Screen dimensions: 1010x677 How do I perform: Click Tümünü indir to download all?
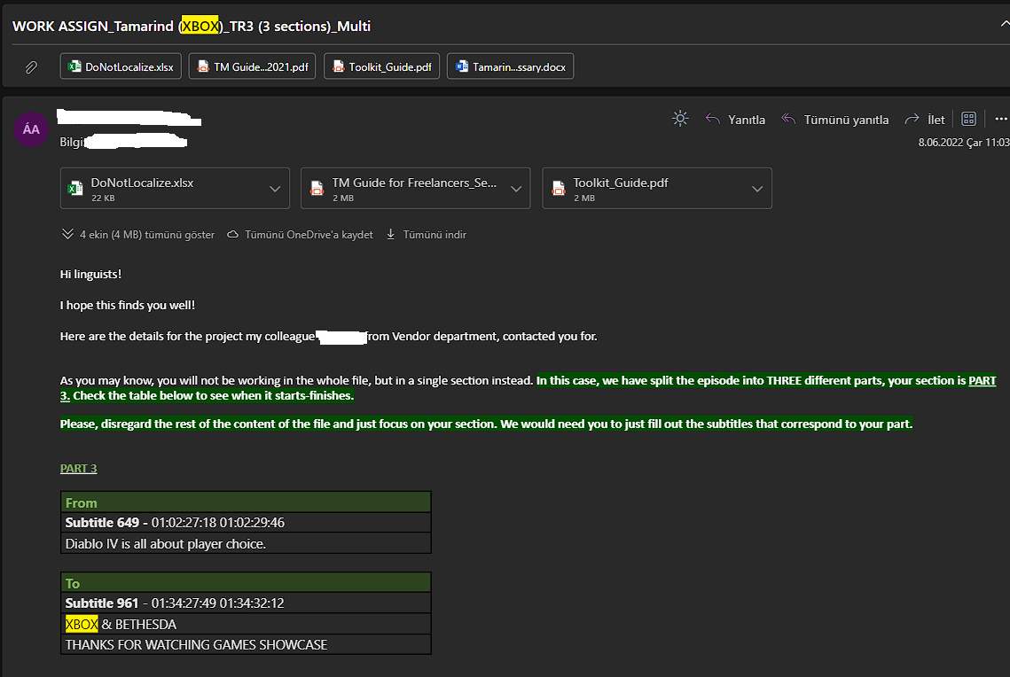(x=427, y=235)
